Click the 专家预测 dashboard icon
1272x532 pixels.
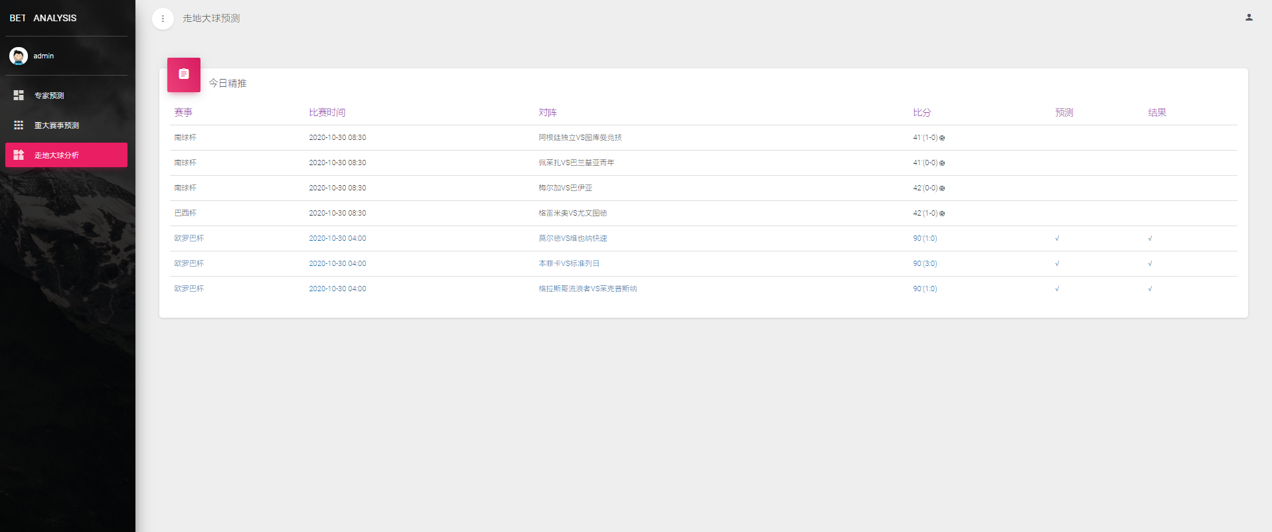pyautogui.click(x=19, y=96)
